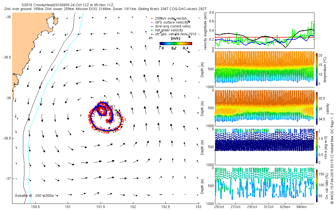Click the 'chl-a (mg m-3)' colorbar label

coord(326,146)
